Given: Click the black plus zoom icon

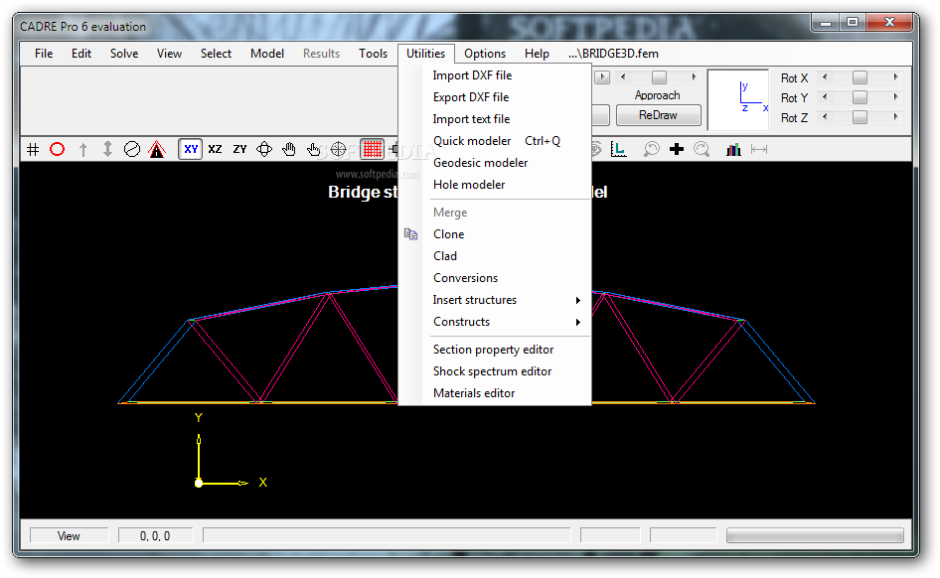Looking at the screenshot, I should click(677, 149).
